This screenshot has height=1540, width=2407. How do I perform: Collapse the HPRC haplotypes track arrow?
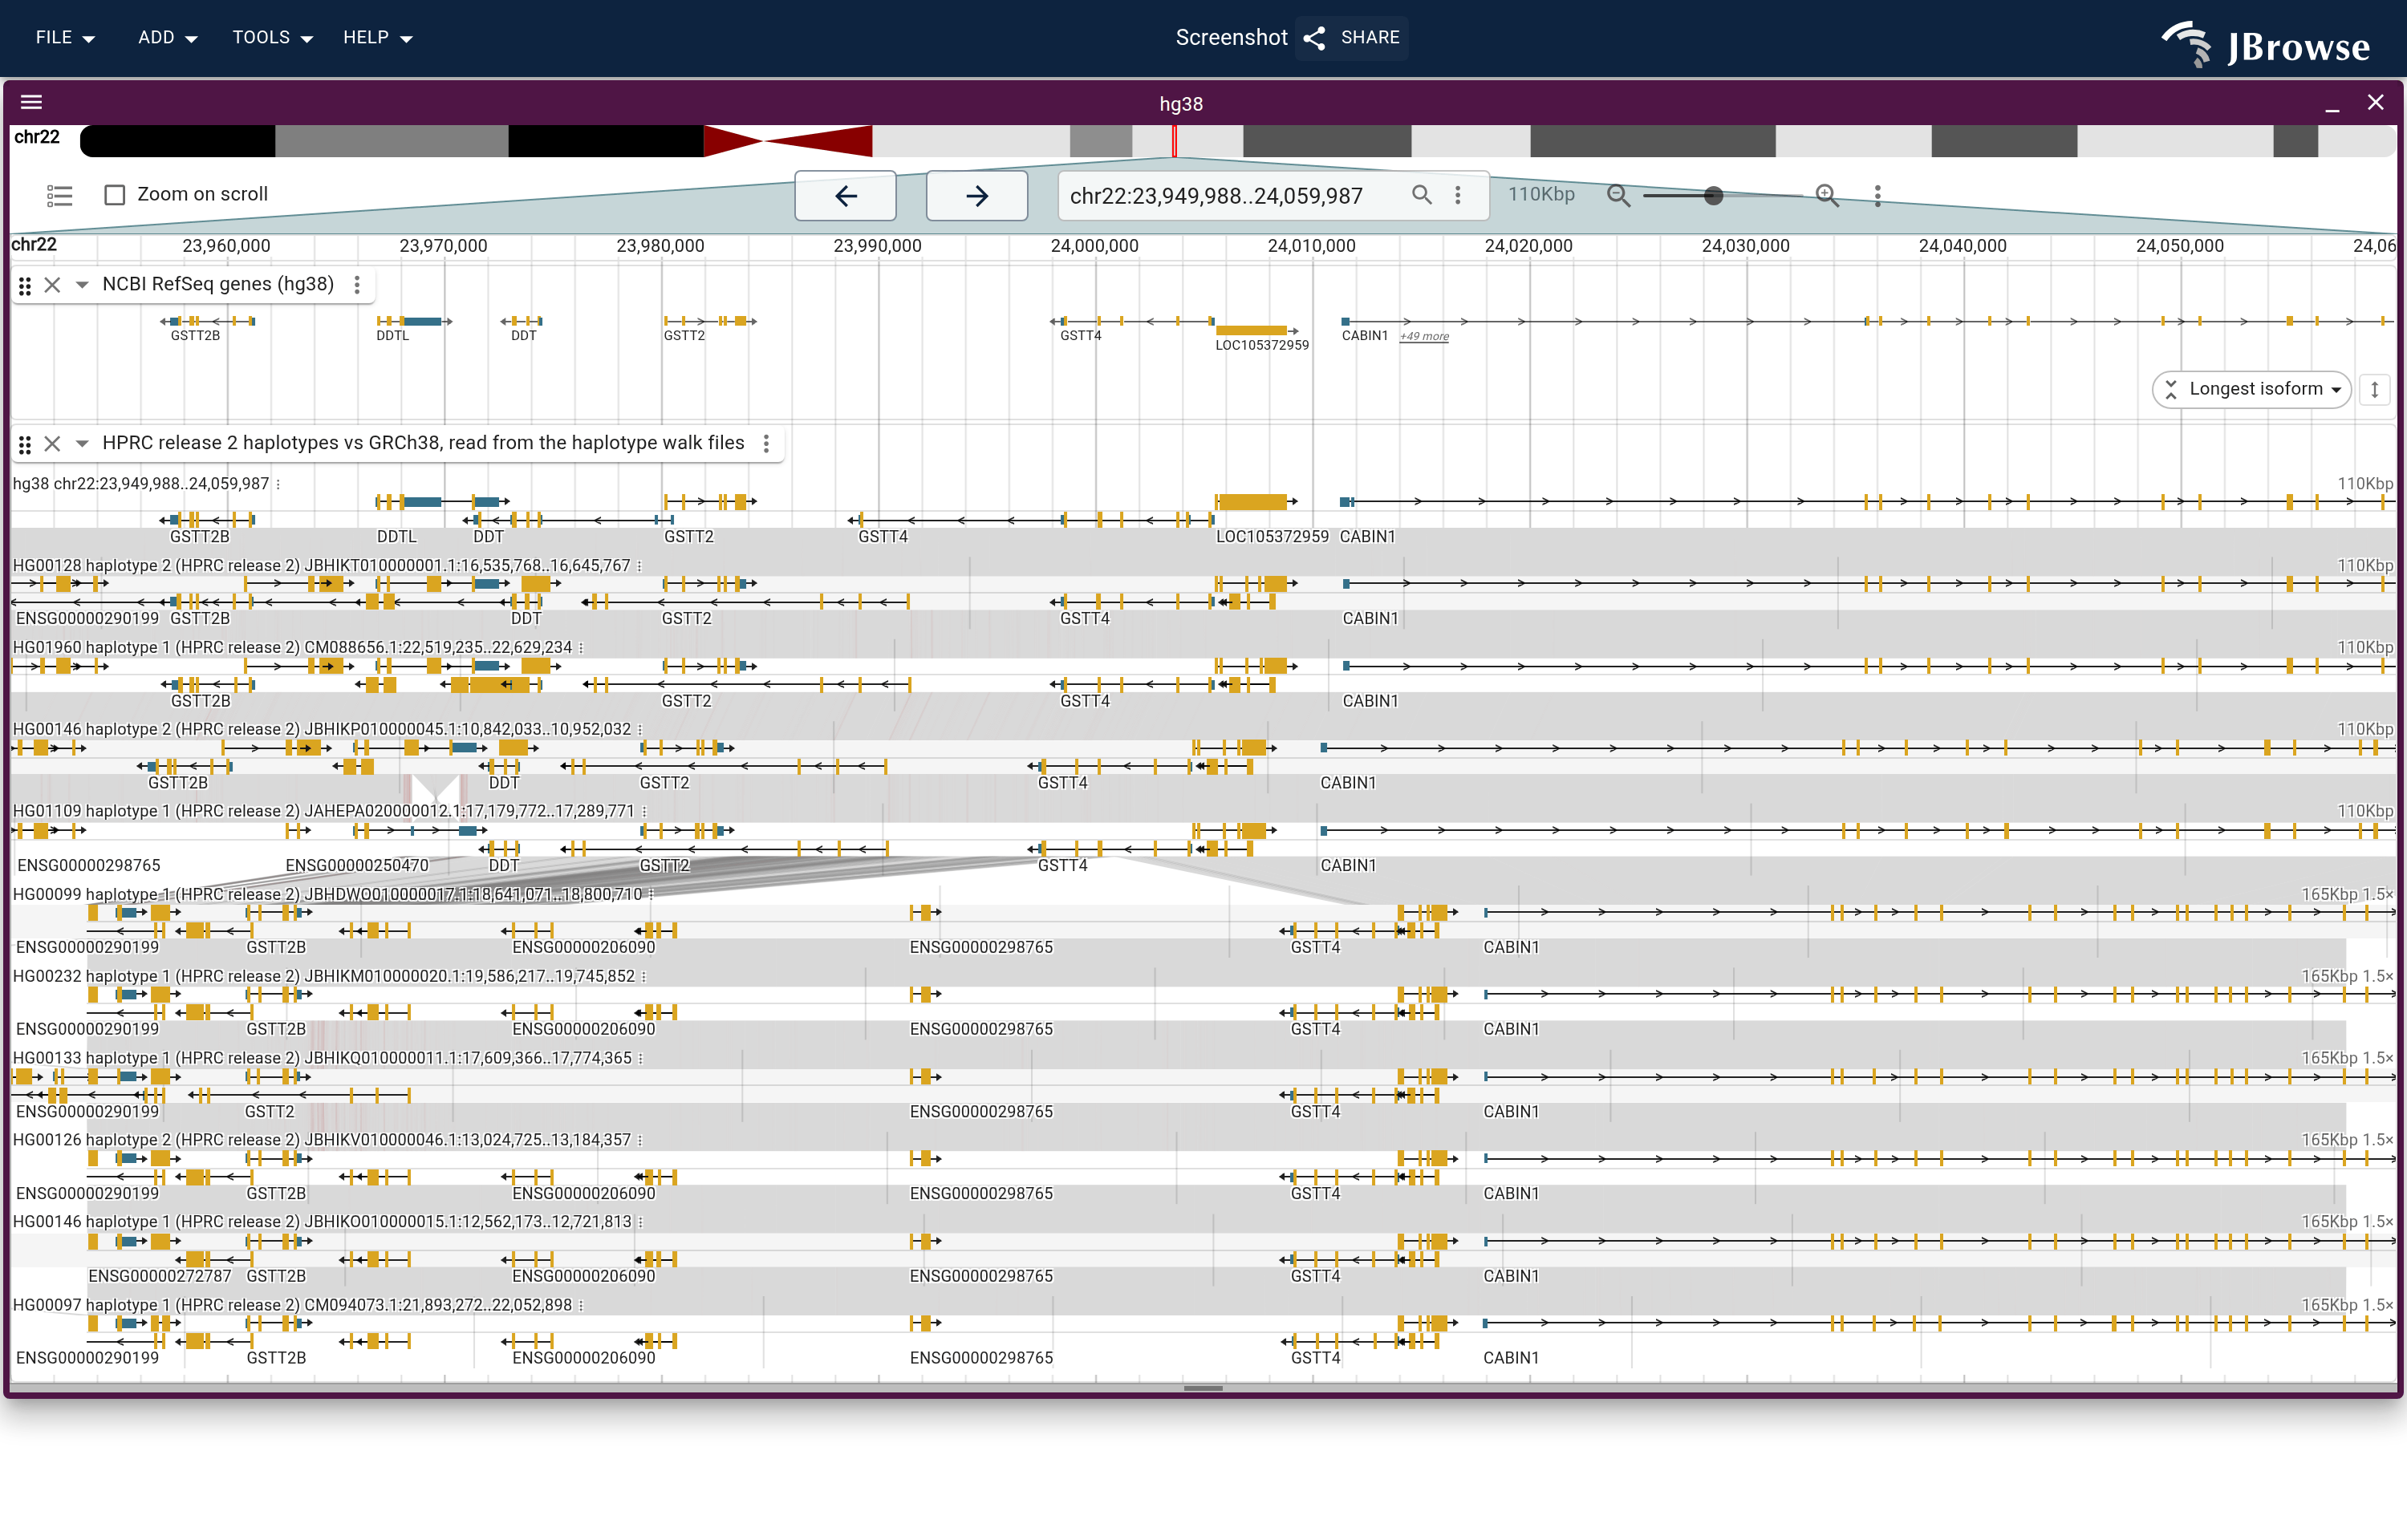point(82,444)
